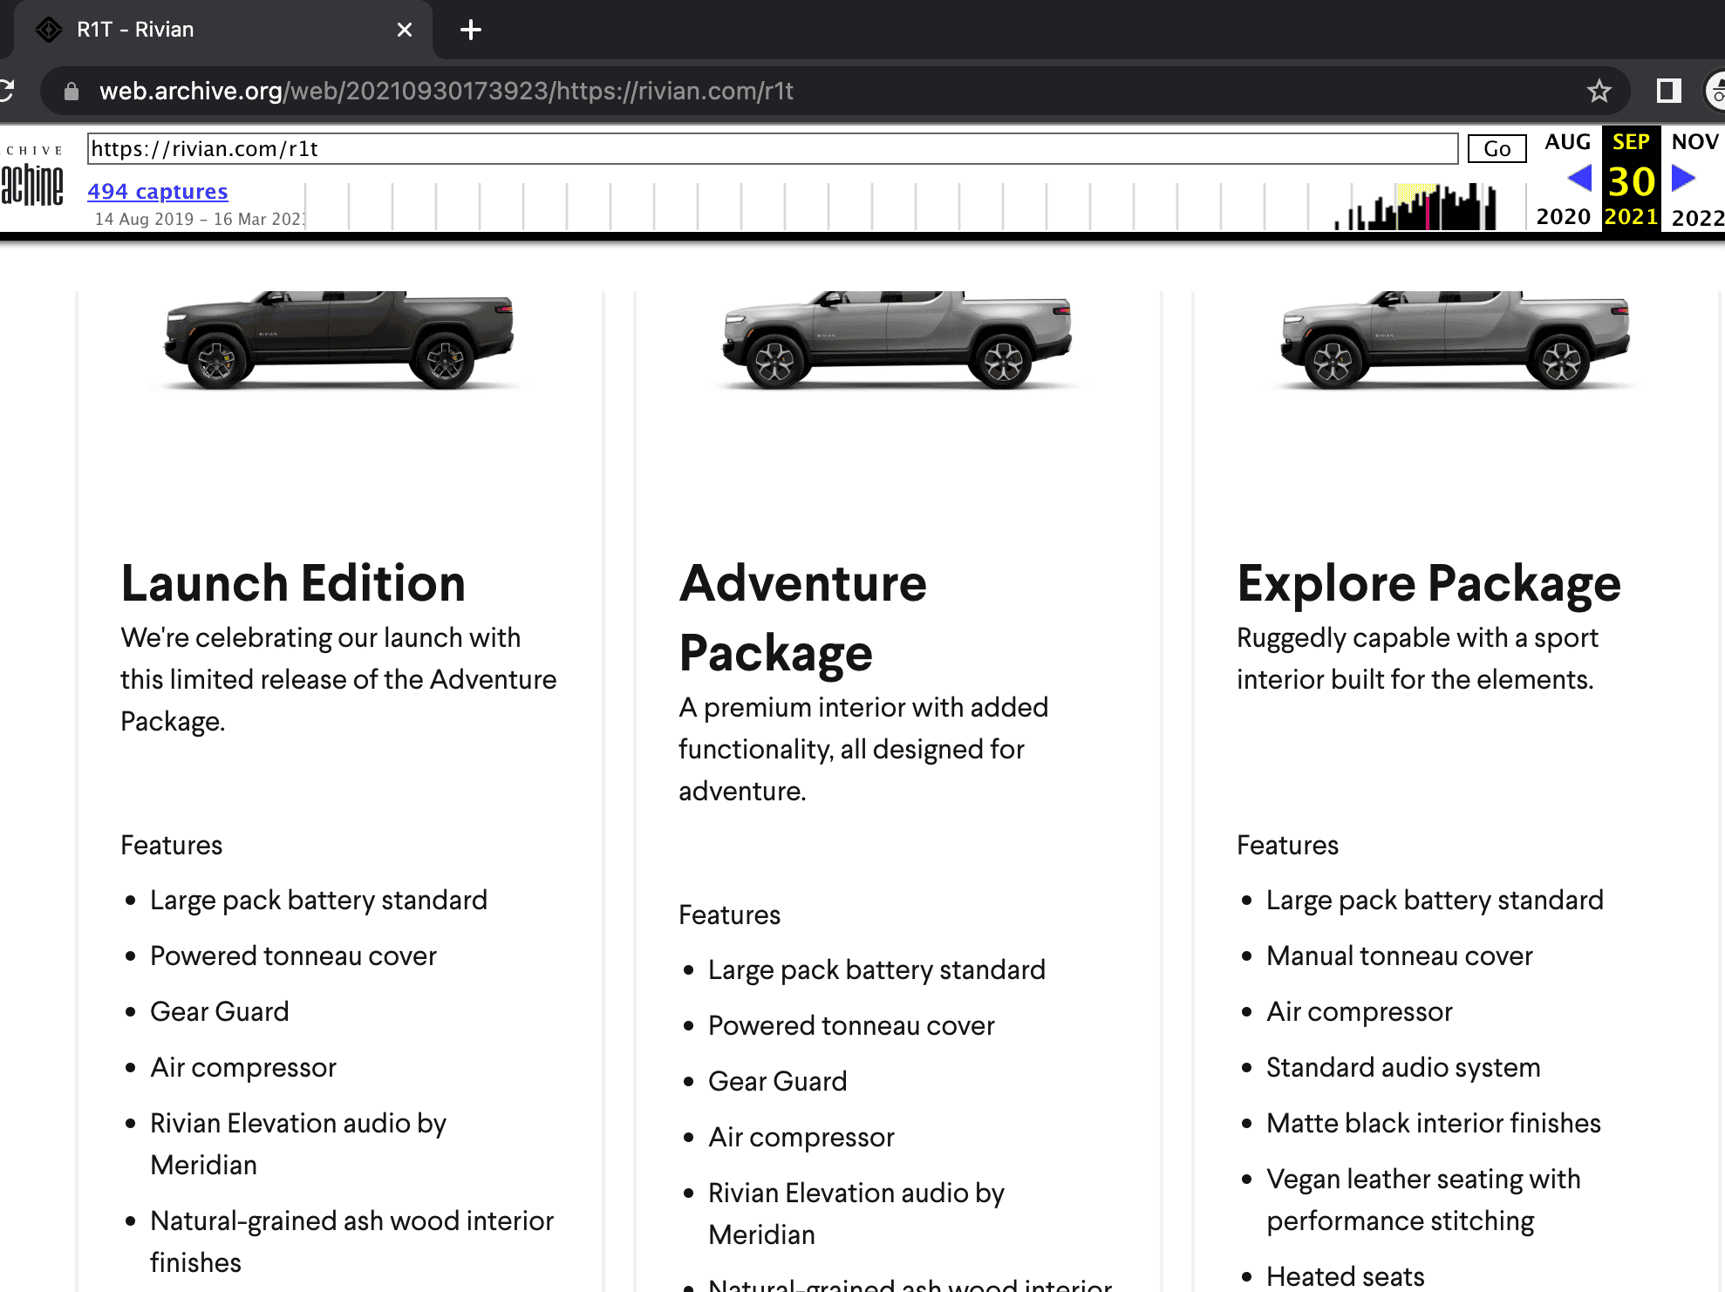This screenshot has height=1292, width=1725.
Task: Toggle the browser side panel icon
Action: (1668, 91)
